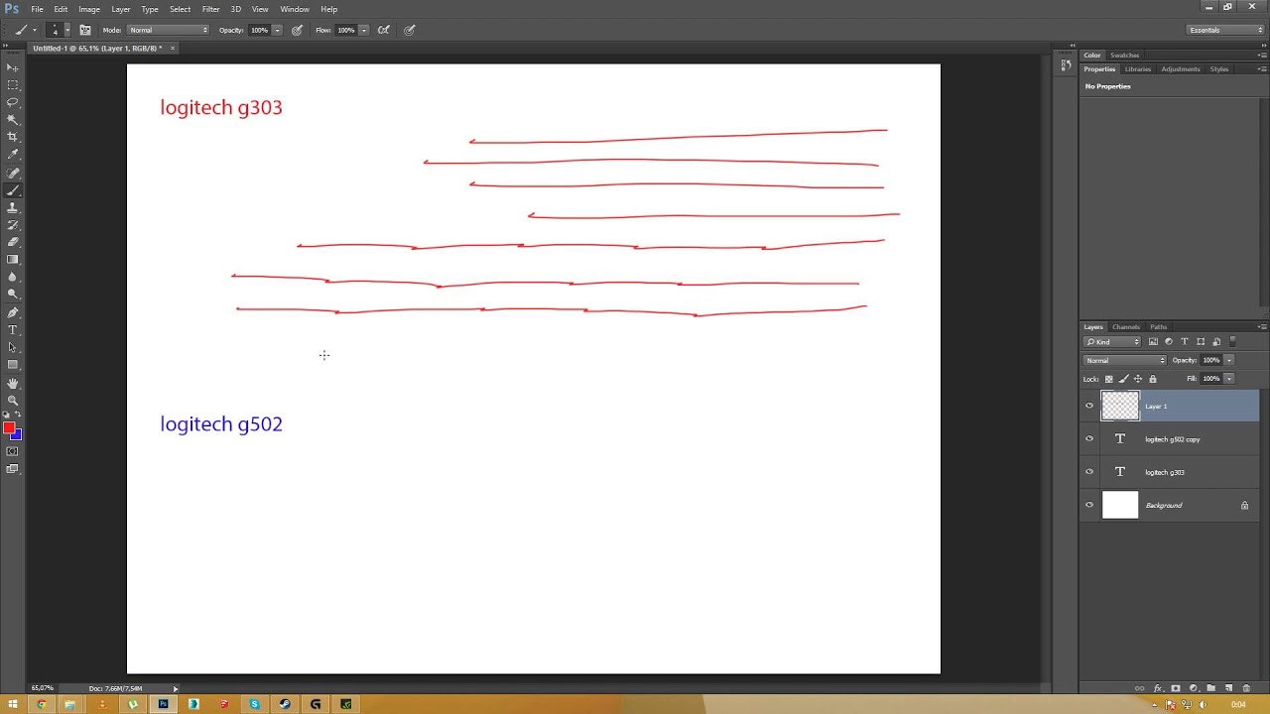Select the Lasso tool
The height and width of the screenshot is (714, 1270).
click(x=13, y=102)
